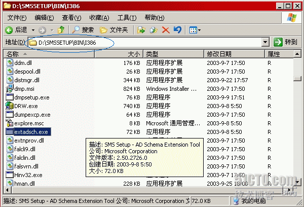Select the explore.msc console icon
This screenshot has height=207, width=304.
tap(10, 123)
